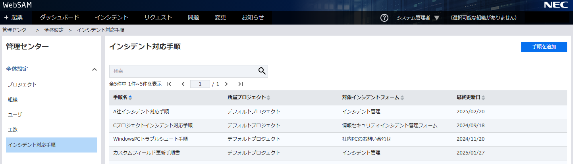
Task: Click 管理センター breadcrumb link
Action: click(x=16, y=30)
